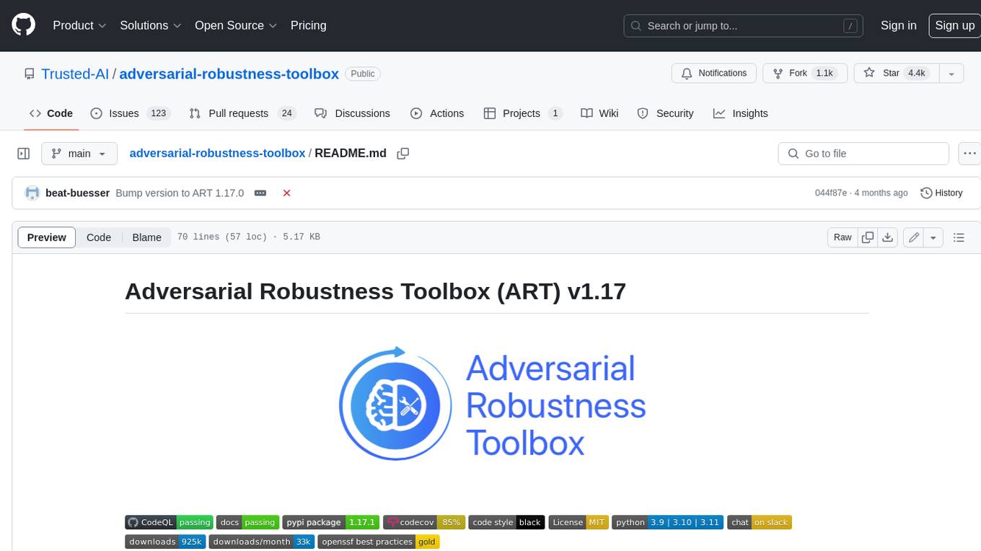Click the python 3.9 | 3.10 | 3.11 badge
Screen dimensions: 981x551
667,522
